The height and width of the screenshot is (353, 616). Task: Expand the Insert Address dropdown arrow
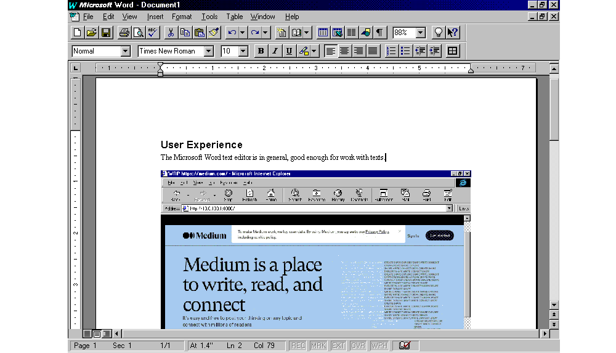306,33
